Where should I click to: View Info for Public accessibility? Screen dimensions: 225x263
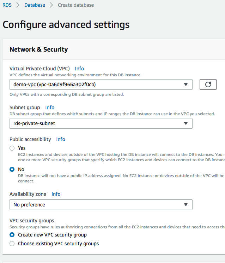[x=61, y=139]
